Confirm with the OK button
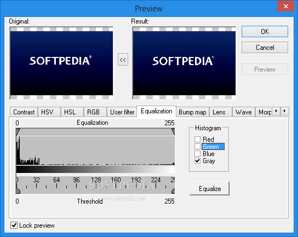 (x=265, y=32)
